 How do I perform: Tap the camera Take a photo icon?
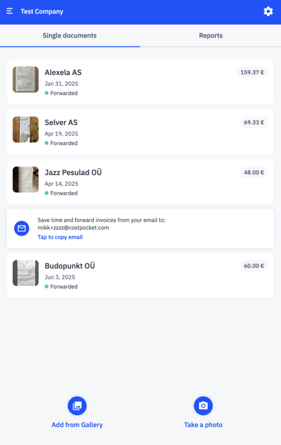[x=203, y=406]
